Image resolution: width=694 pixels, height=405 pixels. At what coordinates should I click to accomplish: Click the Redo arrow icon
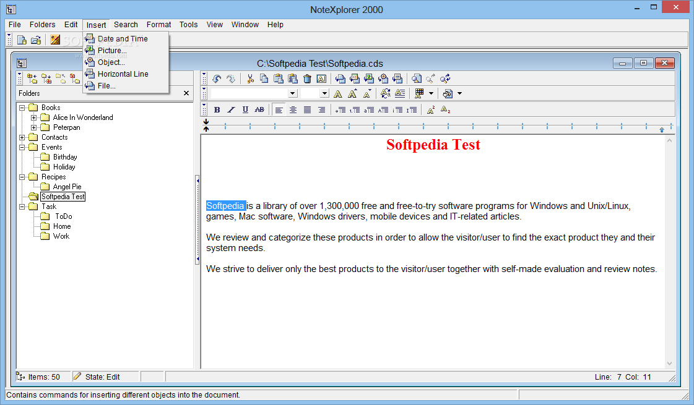[x=230, y=79]
